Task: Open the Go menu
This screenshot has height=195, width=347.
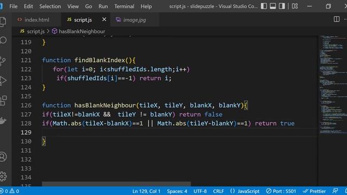Action: tap(88, 6)
